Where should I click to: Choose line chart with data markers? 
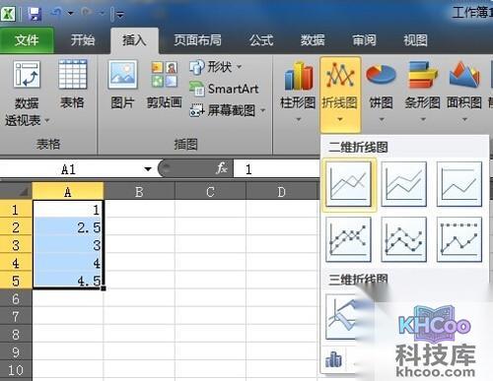(x=348, y=239)
